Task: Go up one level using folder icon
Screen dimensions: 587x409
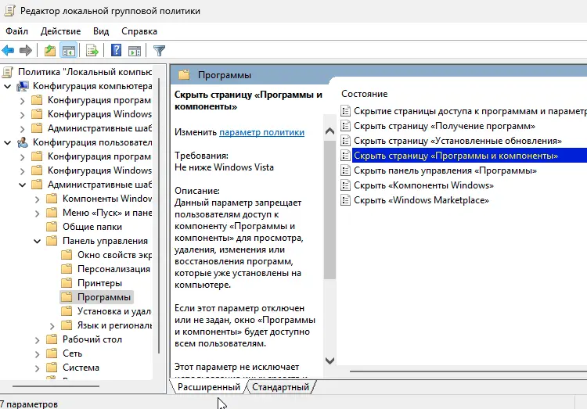Action: [50, 51]
